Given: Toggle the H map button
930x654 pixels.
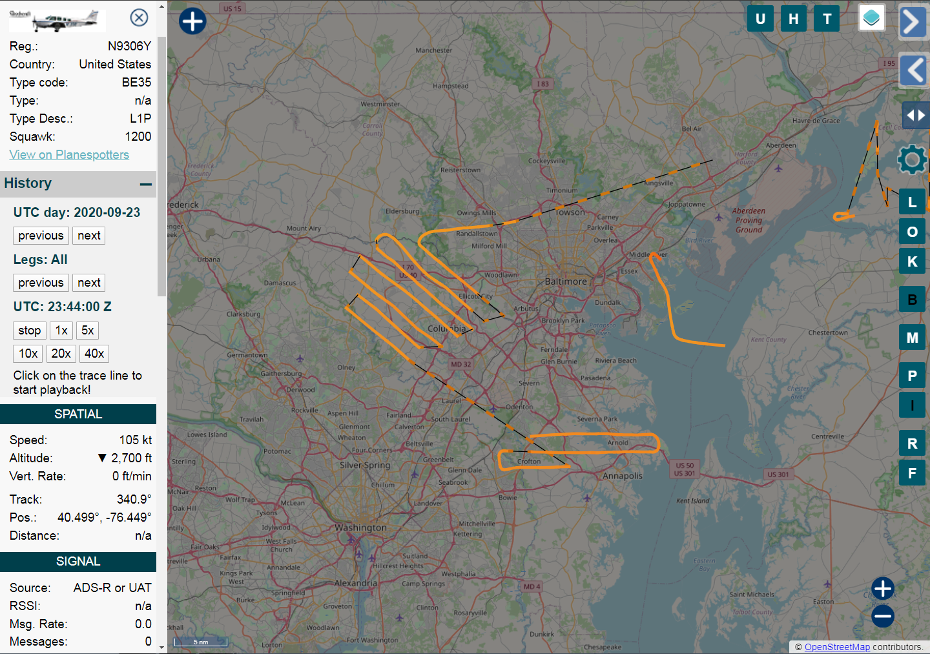Looking at the screenshot, I should (793, 19).
